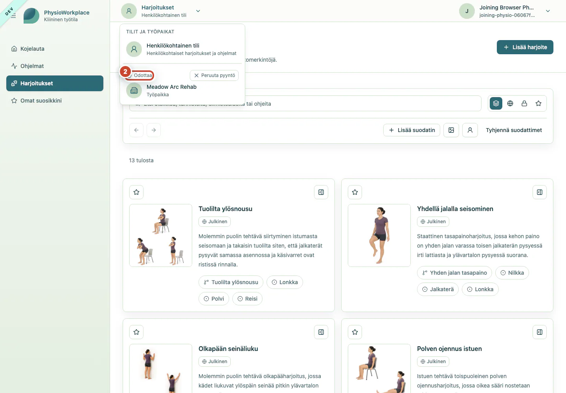Click the Reisi tag
This screenshot has width=566, height=393.
coord(247,299)
